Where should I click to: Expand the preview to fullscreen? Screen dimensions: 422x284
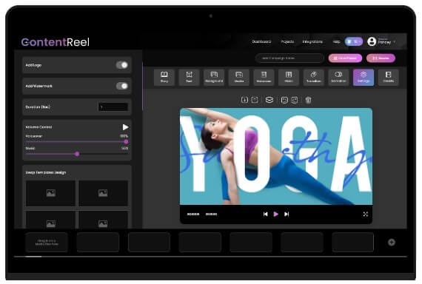(366, 214)
